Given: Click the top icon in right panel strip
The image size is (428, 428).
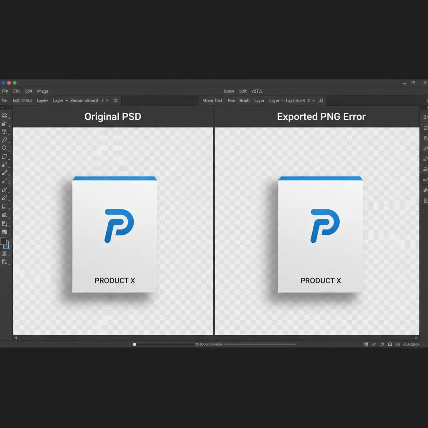Looking at the screenshot, I should [x=425, y=117].
